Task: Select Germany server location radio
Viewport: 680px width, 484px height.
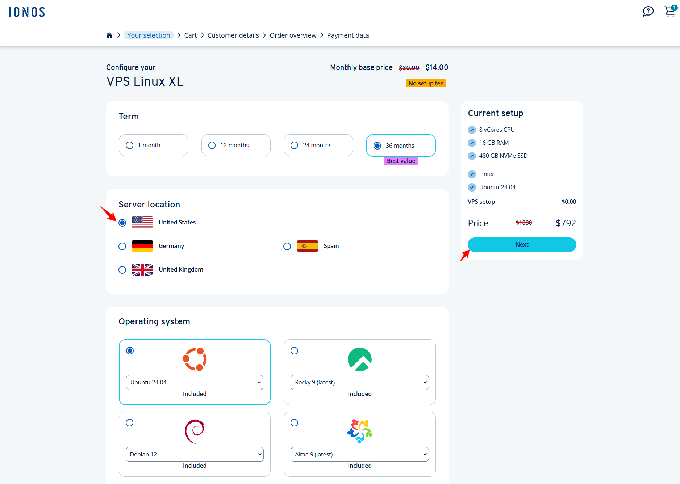Action: [122, 246]
